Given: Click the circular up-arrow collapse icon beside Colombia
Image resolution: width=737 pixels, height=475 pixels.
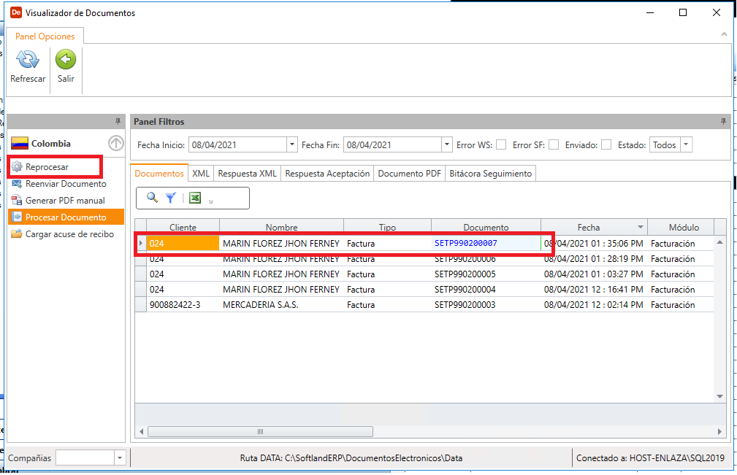Looking at the screenshot, I should pyautogui.click(x=116, y=143).
